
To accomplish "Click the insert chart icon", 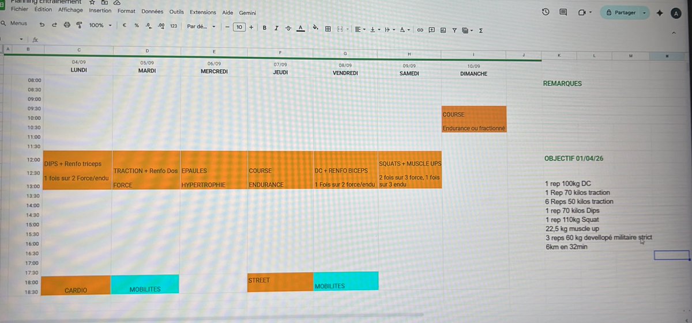I will click(443, 30).
